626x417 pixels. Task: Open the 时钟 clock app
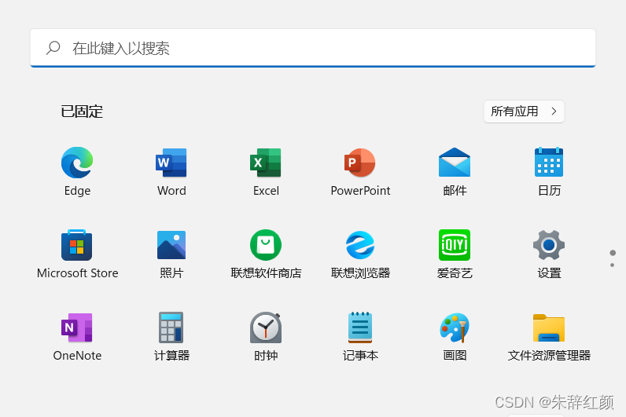(266, 327)
